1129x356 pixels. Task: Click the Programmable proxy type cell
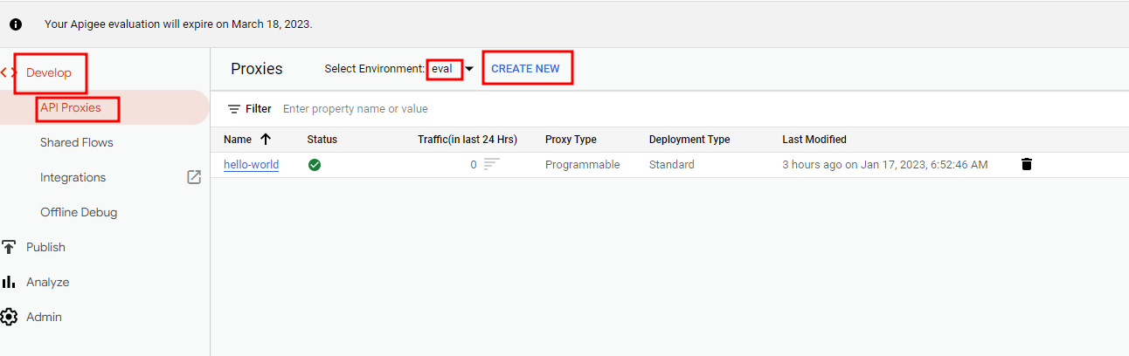582,164
